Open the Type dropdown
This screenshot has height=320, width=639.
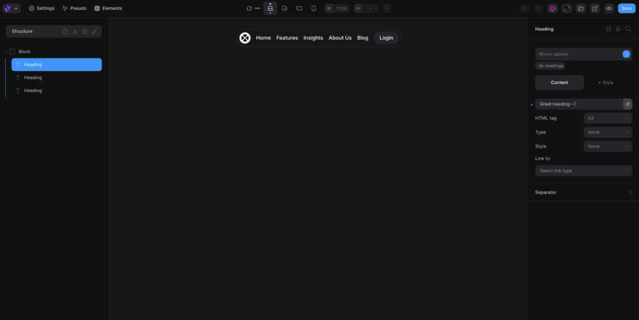[608, 132]
